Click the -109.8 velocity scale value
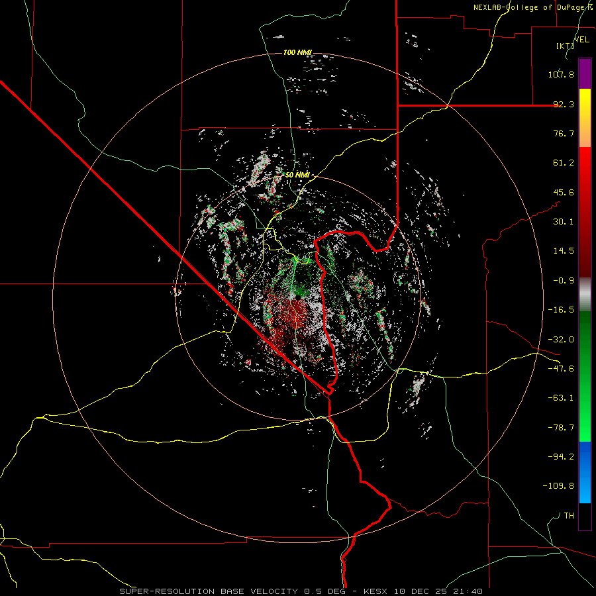Screen dimensions: 596x596 (x=558, y=486)
